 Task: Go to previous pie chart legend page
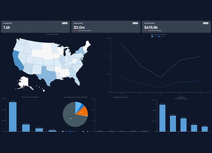point(83,131)
